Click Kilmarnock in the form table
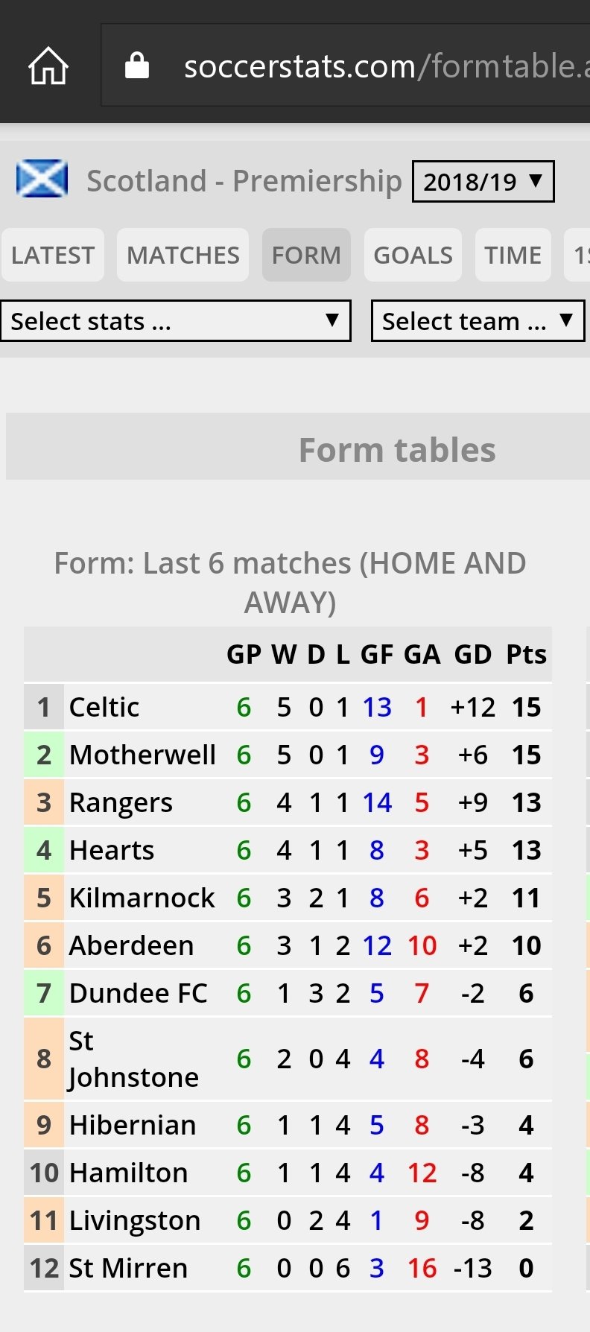This screenshot has height=1332, width=590. tap(142, 898)
